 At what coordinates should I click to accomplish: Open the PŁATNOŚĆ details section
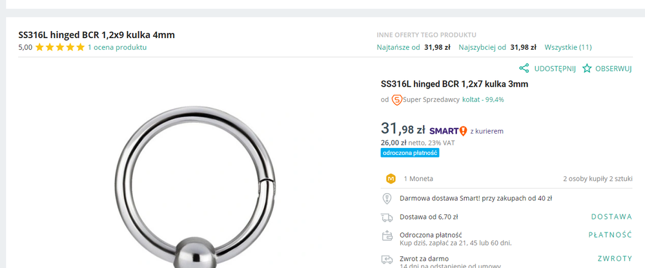(x=609, y=235)
